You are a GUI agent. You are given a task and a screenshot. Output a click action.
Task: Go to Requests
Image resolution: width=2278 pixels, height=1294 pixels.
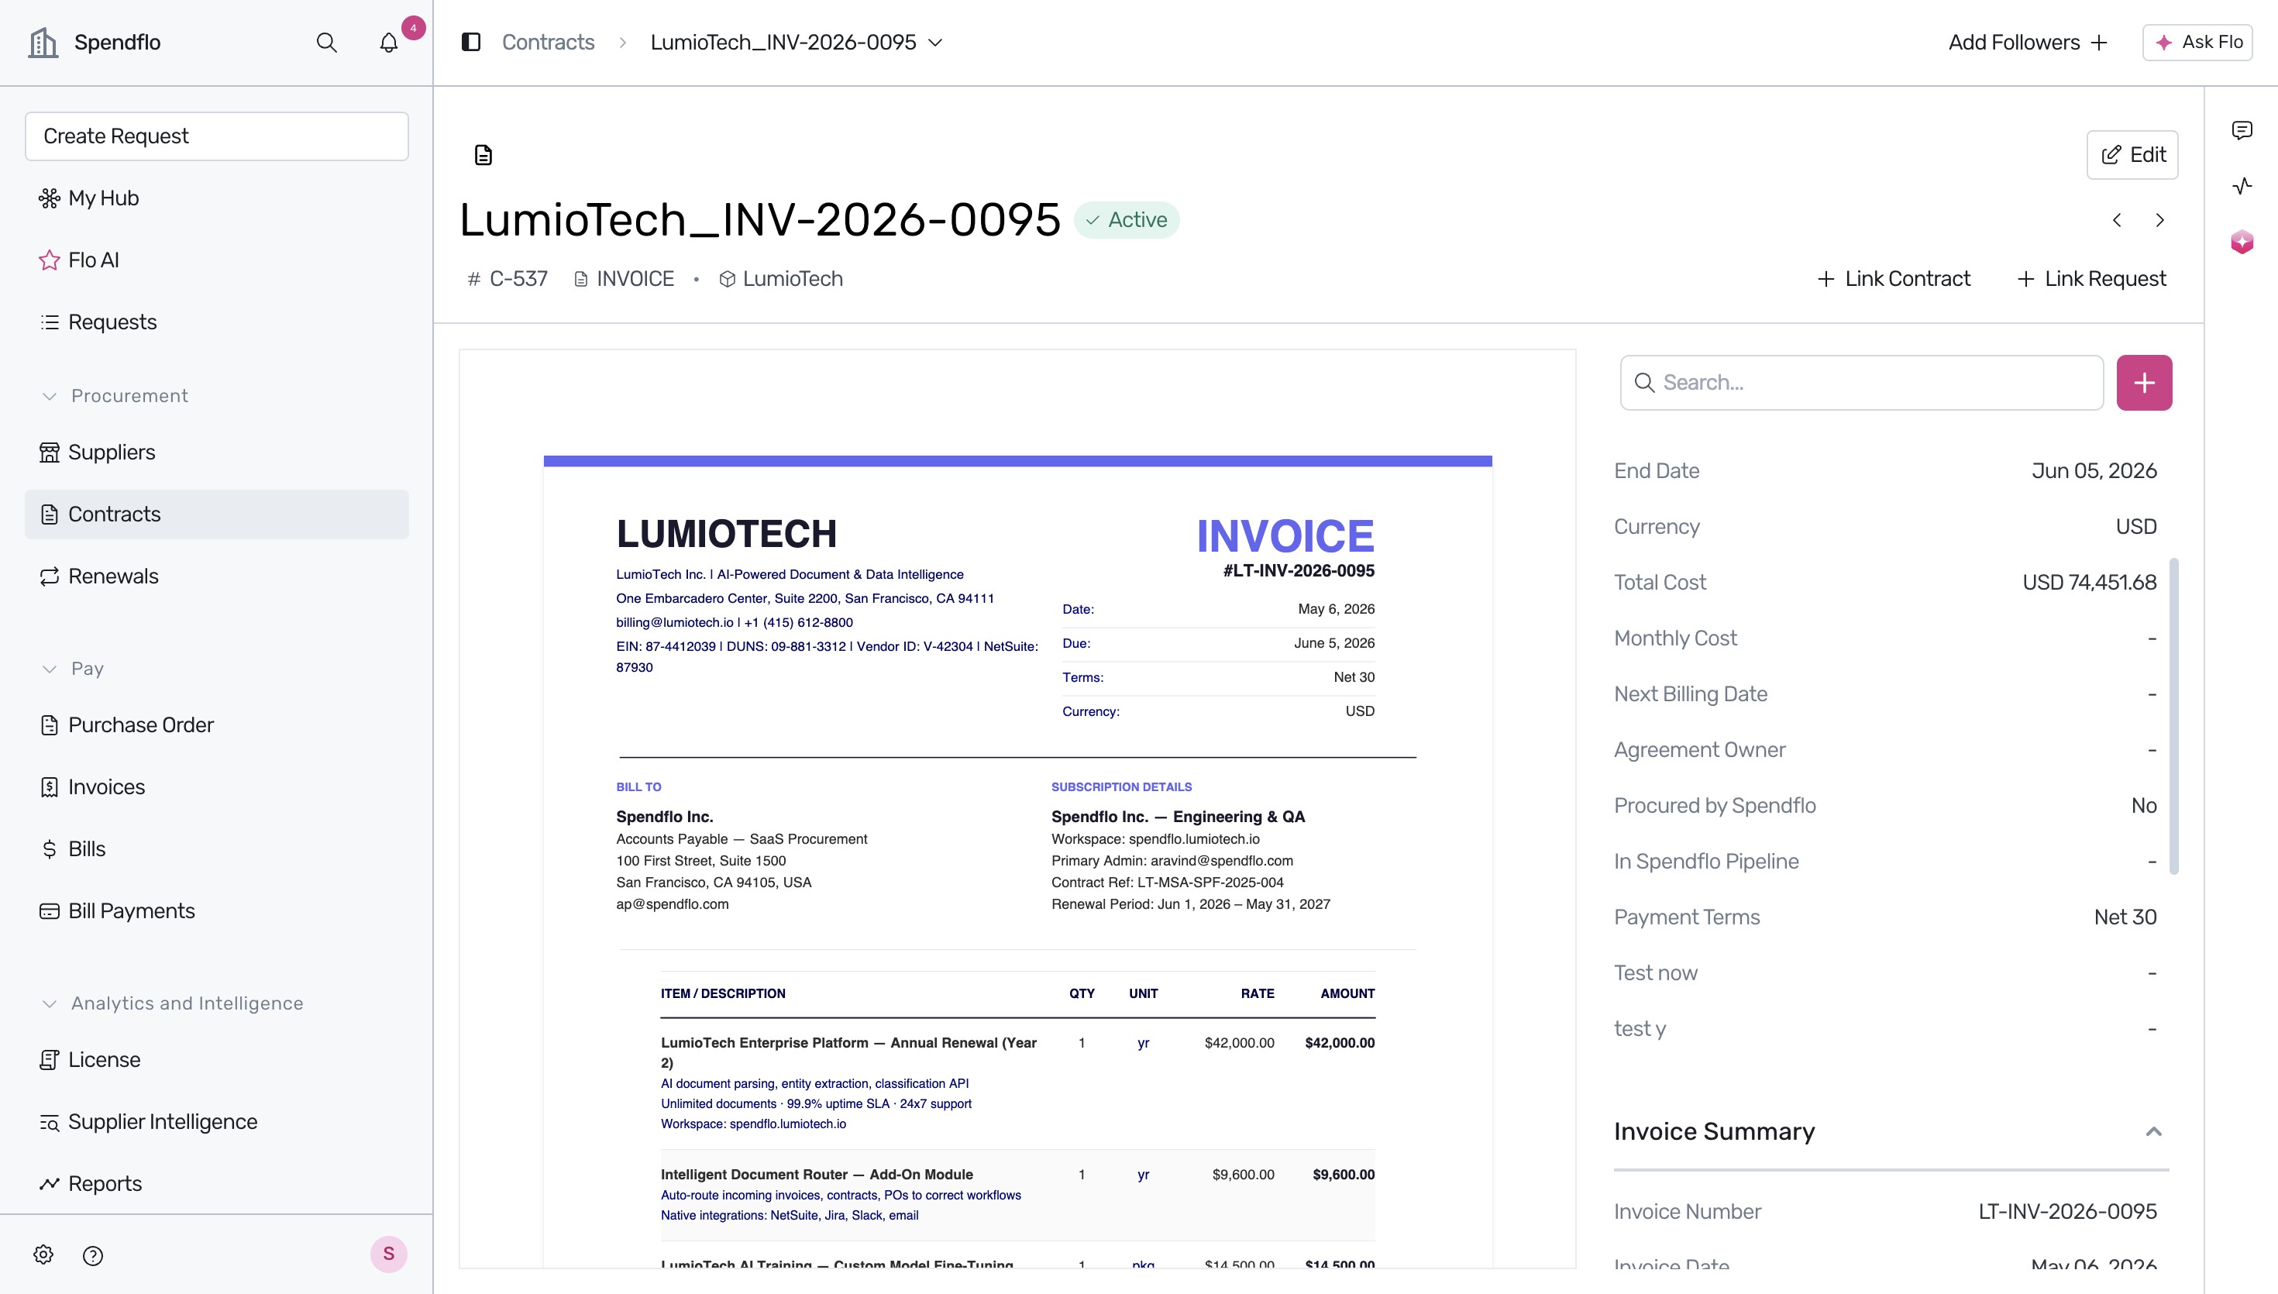coord(217,322)
